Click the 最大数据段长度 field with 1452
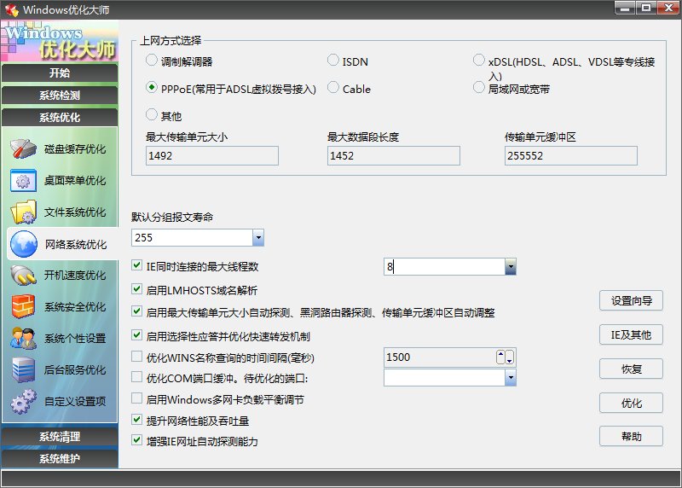The height and width of the screenshot is (488, 682). coord(394,156)
